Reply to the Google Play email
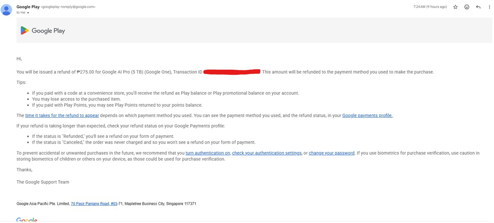494x223 pixels. pos(478,7)
